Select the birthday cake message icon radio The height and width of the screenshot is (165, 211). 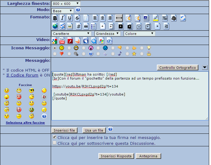point(142,54)
